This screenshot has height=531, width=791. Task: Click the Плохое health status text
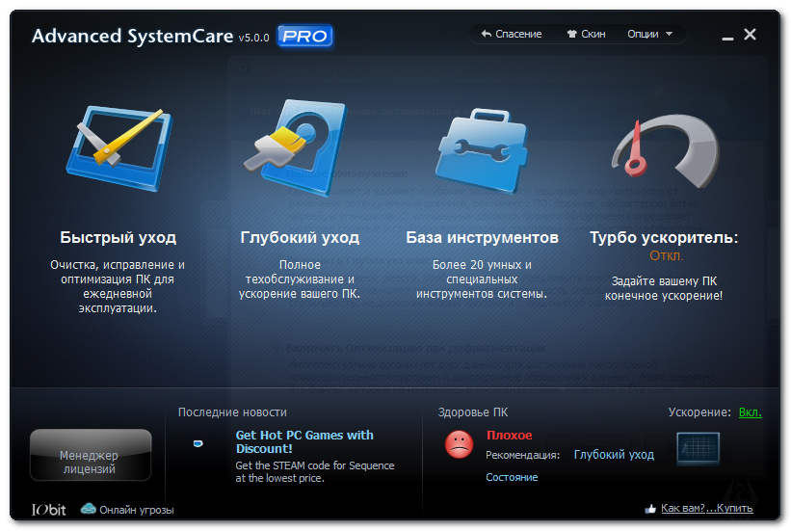click(x=509, y=435)
